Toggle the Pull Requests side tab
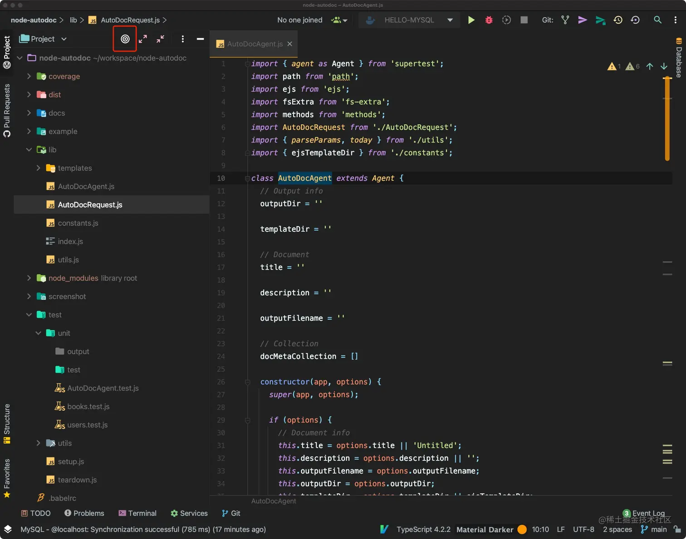The image size is (686, 539). [x=7, y=110]
